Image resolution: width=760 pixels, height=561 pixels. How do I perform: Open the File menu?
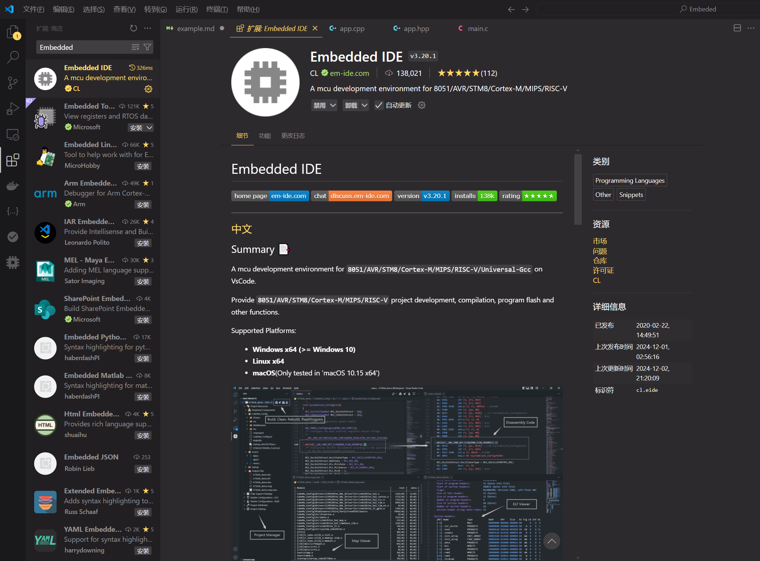(33, 9)
